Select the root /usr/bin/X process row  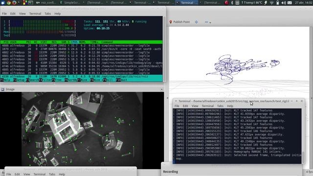pos(82,49)
